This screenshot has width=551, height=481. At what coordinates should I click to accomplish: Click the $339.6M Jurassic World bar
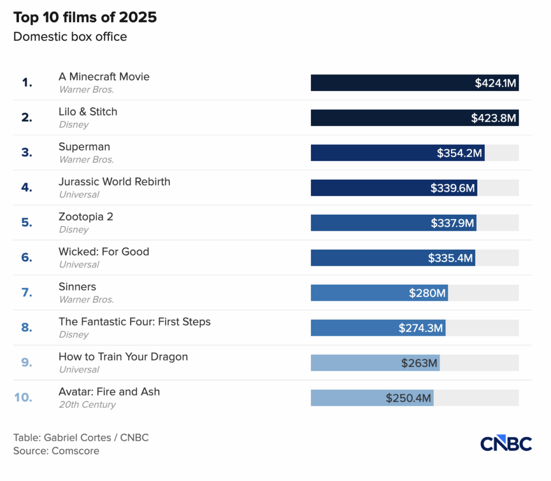(394, 188)
